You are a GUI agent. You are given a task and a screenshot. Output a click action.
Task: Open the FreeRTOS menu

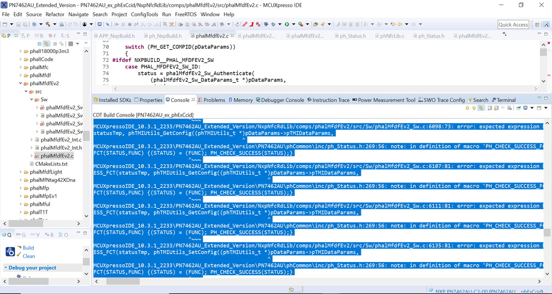[186, 14]
